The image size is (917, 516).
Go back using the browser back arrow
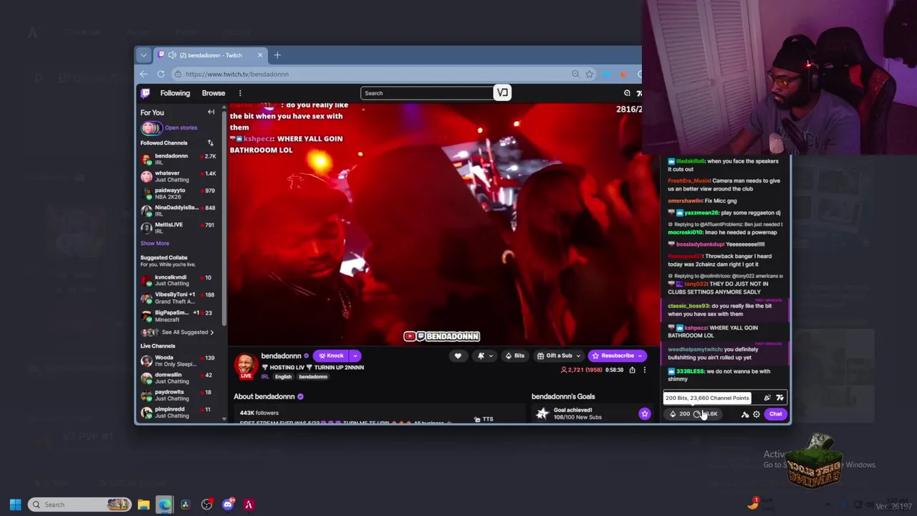(143, 74)
